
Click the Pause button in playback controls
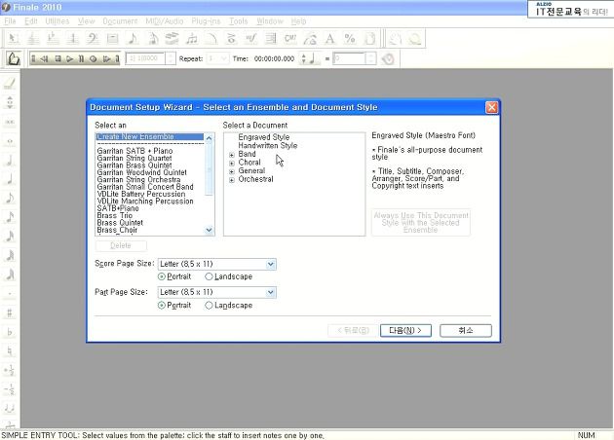coord(81,59)
